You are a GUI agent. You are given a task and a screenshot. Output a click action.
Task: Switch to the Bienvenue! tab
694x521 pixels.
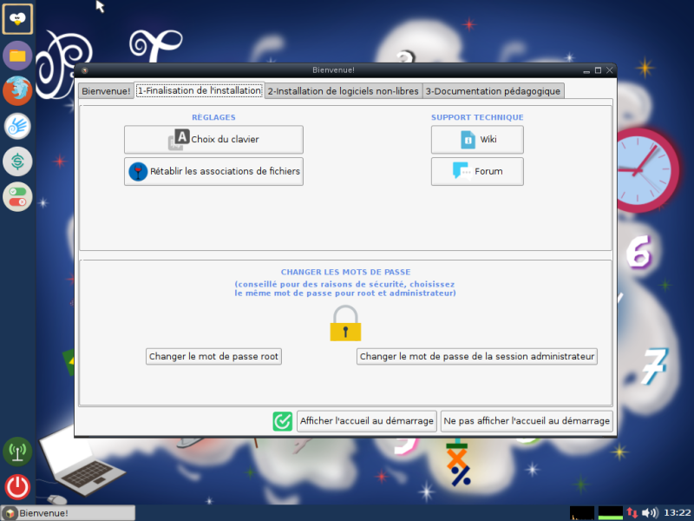pyautogui.click(x=106, y=91)
